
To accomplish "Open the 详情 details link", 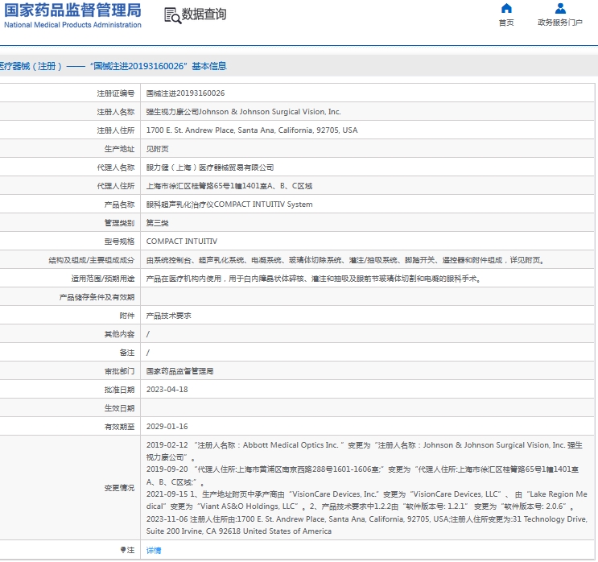I will [x=154, y=550].
